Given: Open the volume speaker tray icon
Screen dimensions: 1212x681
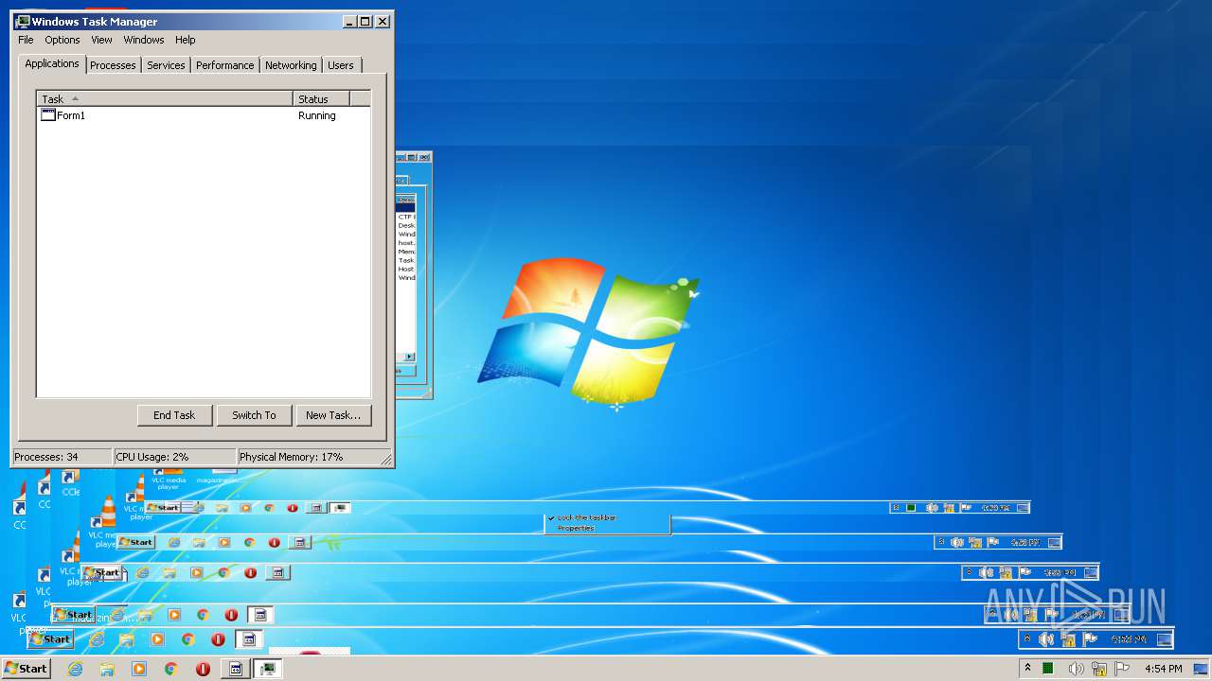Looking at the screenshot, I should pos(1076,669).
